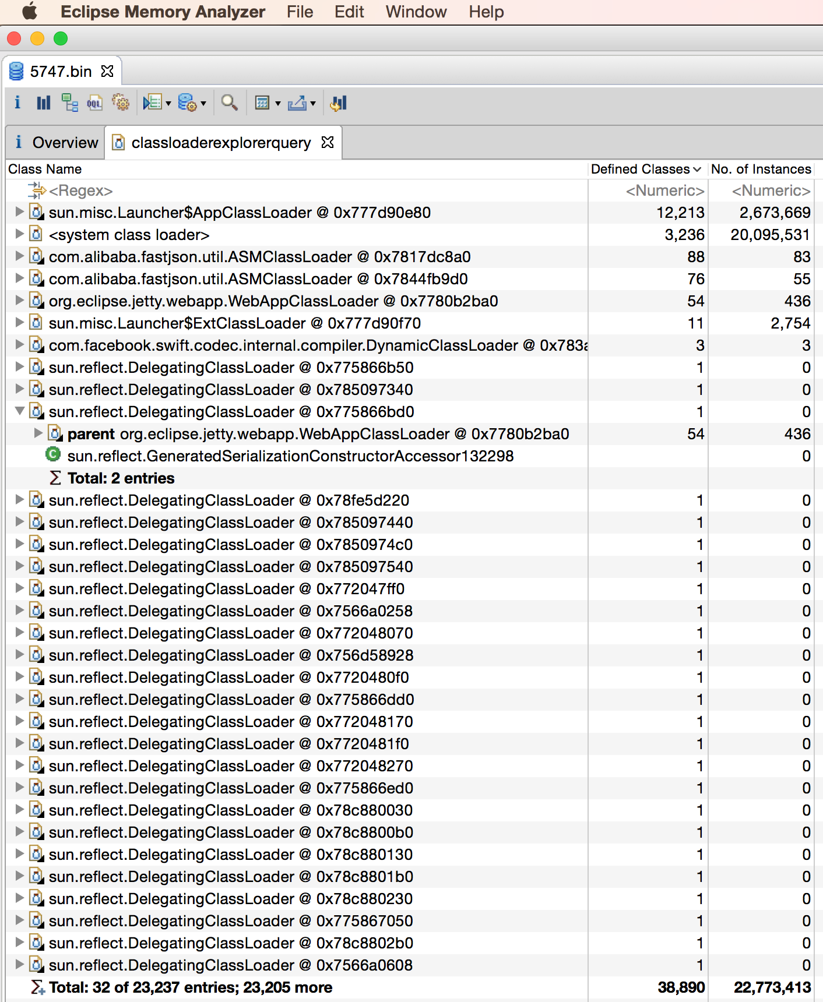This screenshot has height=1002, width=823.
Task: Close the classloaderexplorerquery tab
Action: (328, 142)
